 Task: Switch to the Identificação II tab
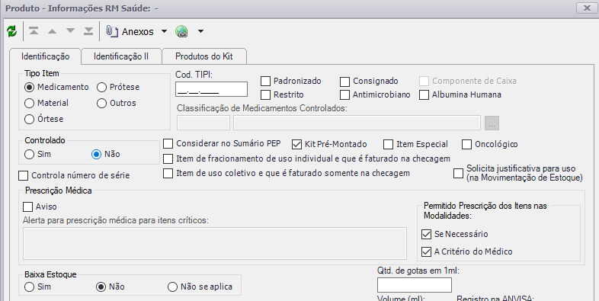[121, 56]
